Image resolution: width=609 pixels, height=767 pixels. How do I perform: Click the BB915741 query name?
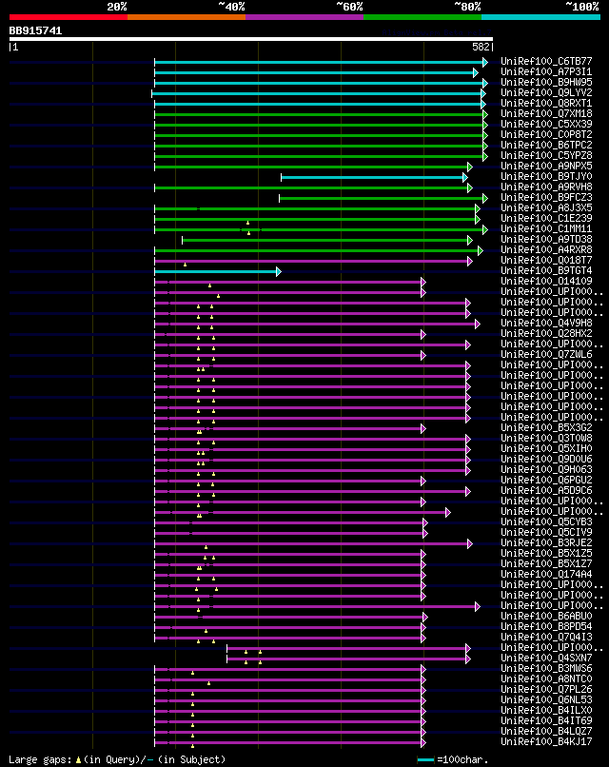(36, 30)
